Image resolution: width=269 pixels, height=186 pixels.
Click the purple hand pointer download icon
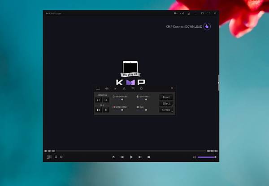(x=207, y=26)
